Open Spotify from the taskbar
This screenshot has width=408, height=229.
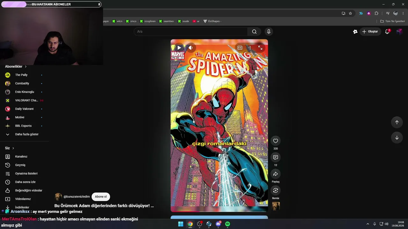228,224
